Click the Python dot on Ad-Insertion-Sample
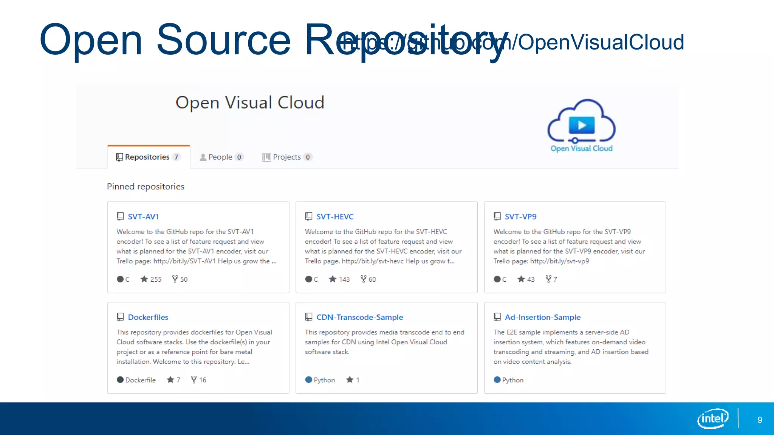774x435 pixels. point(497,379)
